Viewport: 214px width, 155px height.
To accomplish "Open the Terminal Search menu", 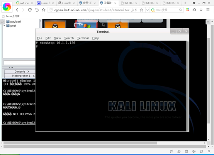I will [69, 38].
